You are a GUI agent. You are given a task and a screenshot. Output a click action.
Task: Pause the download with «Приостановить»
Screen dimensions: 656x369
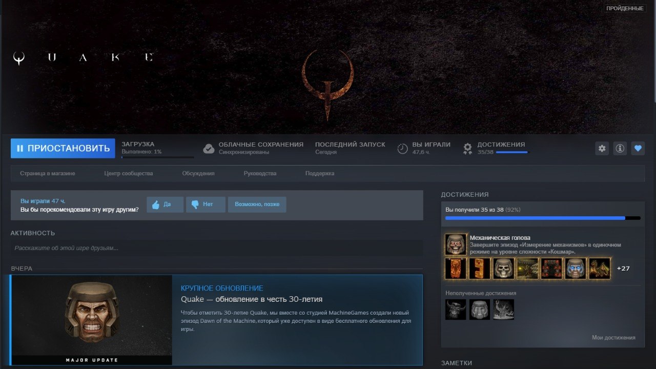pyautogui.click(x=63, y=148)
